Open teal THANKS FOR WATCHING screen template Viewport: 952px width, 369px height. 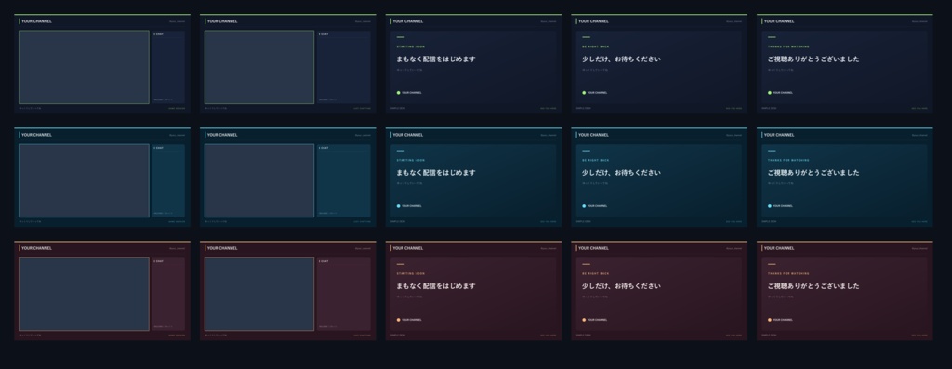844,178
